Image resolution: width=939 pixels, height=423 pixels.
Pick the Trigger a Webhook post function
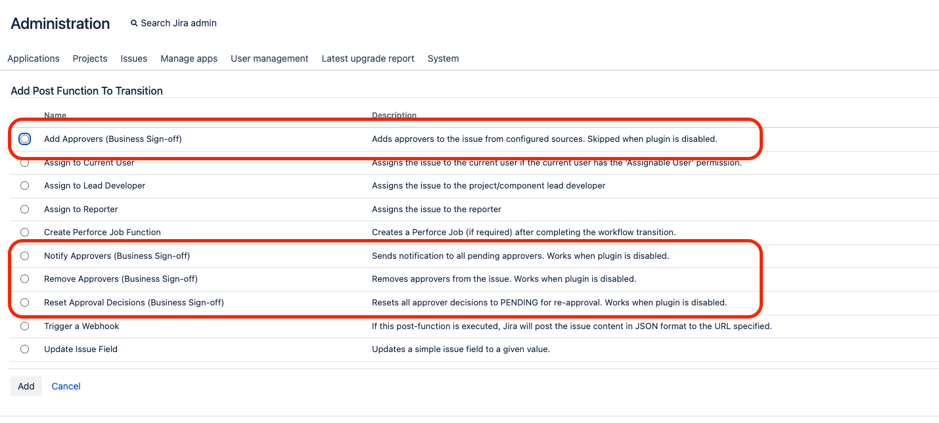24,326
